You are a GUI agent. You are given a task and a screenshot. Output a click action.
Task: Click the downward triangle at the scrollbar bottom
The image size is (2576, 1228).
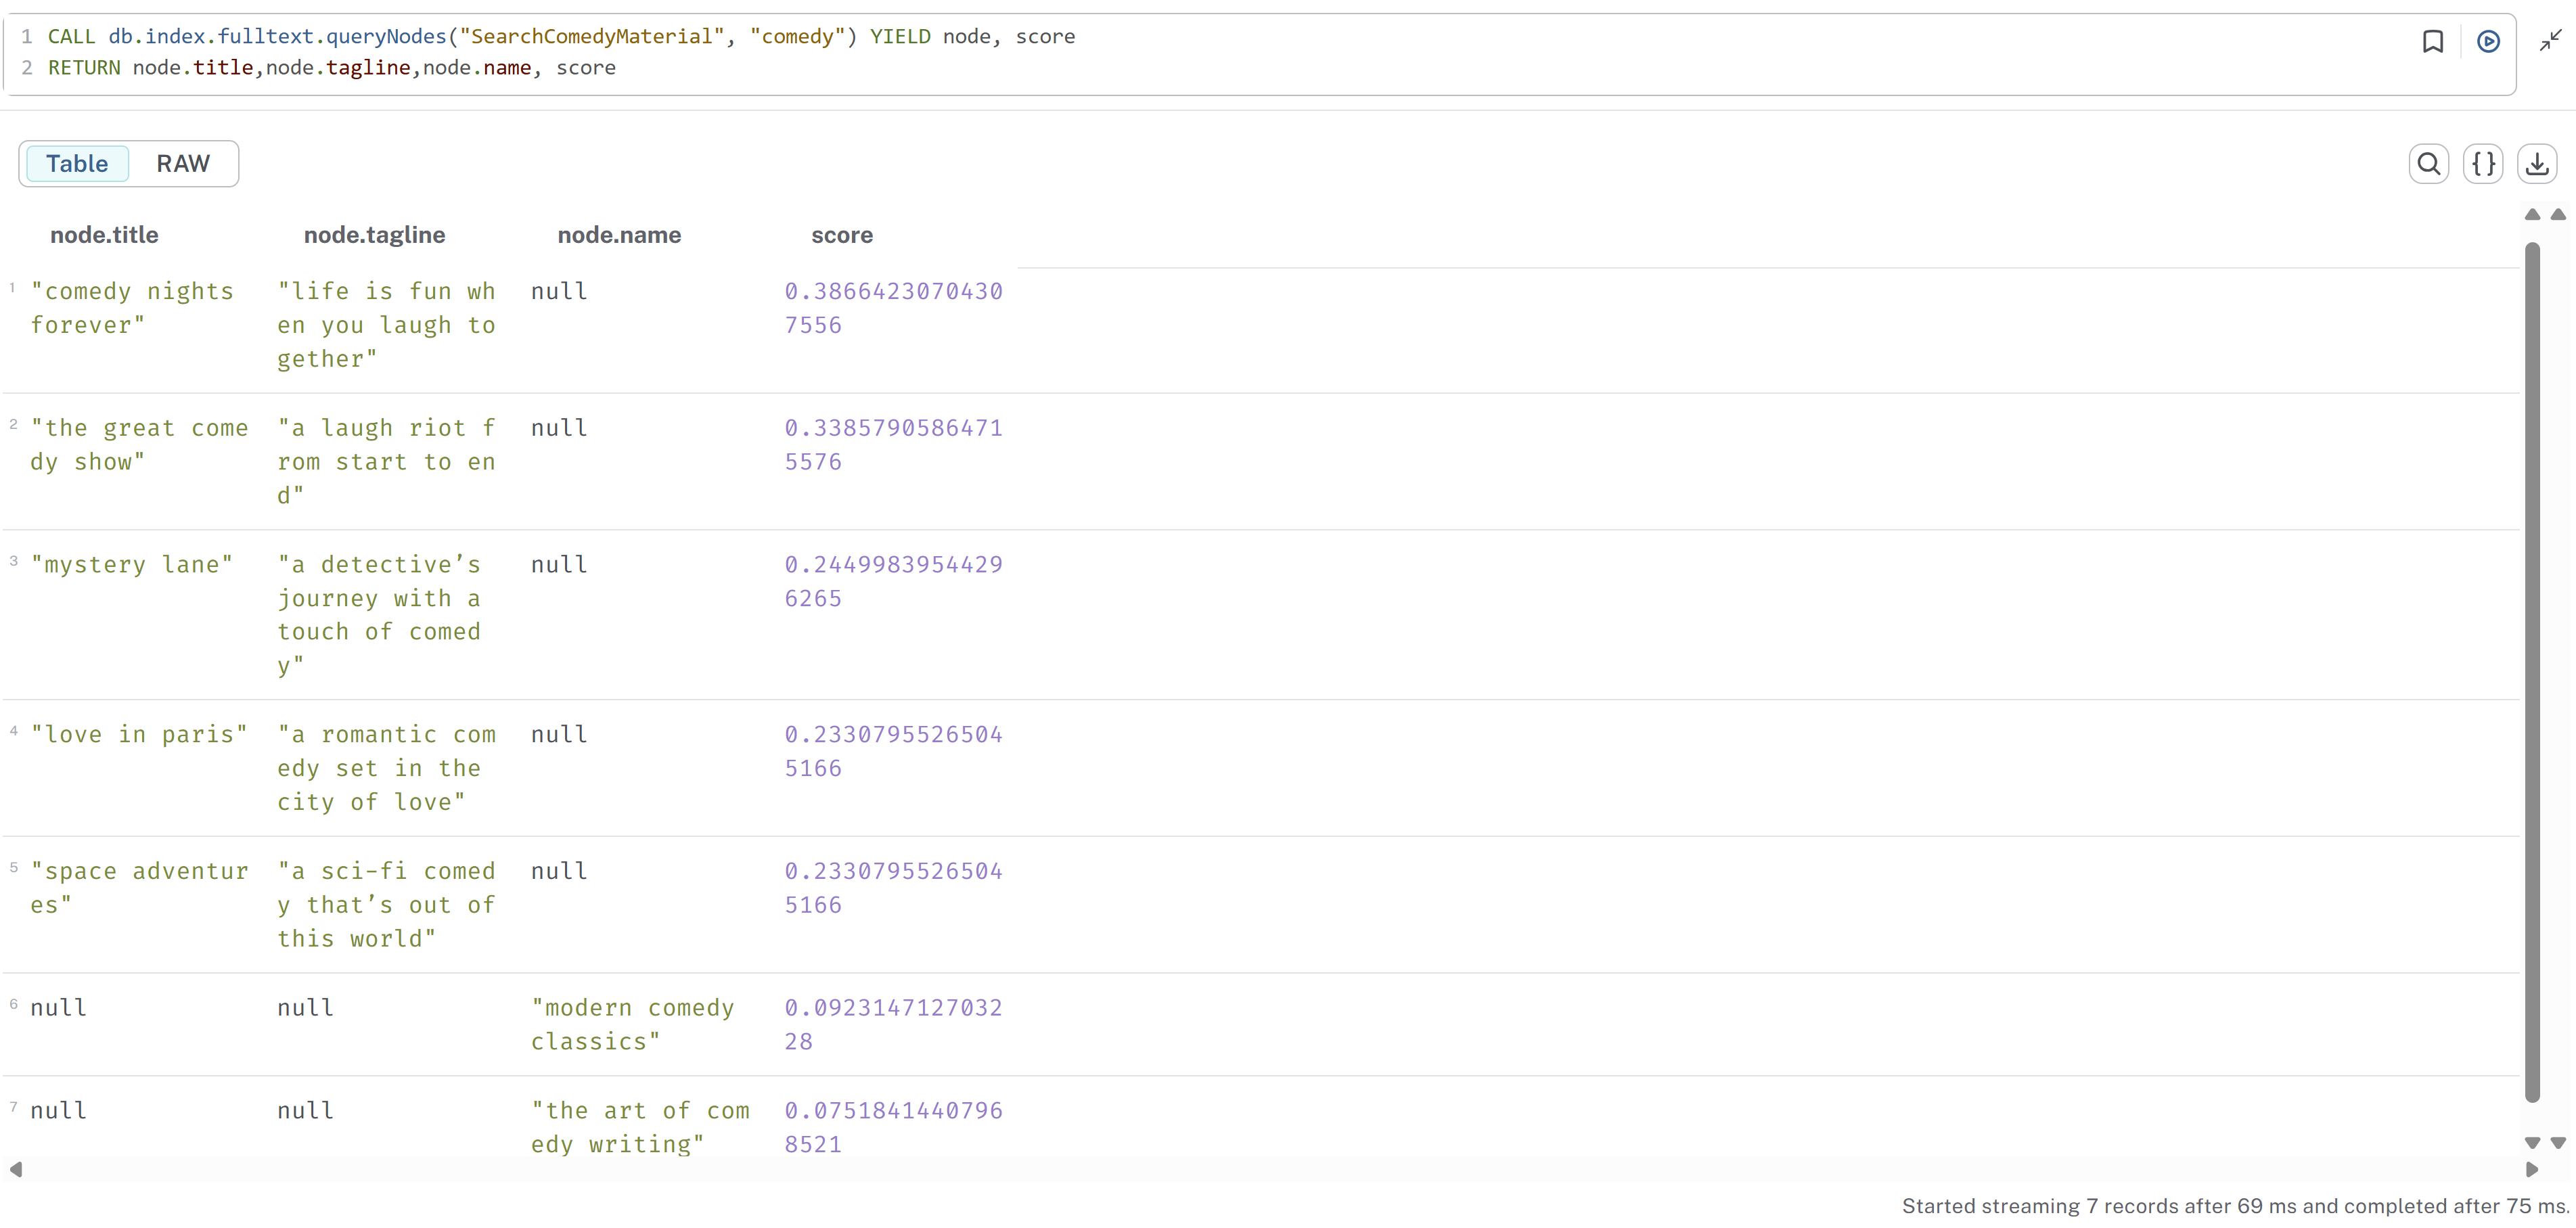[2532, 1142]
